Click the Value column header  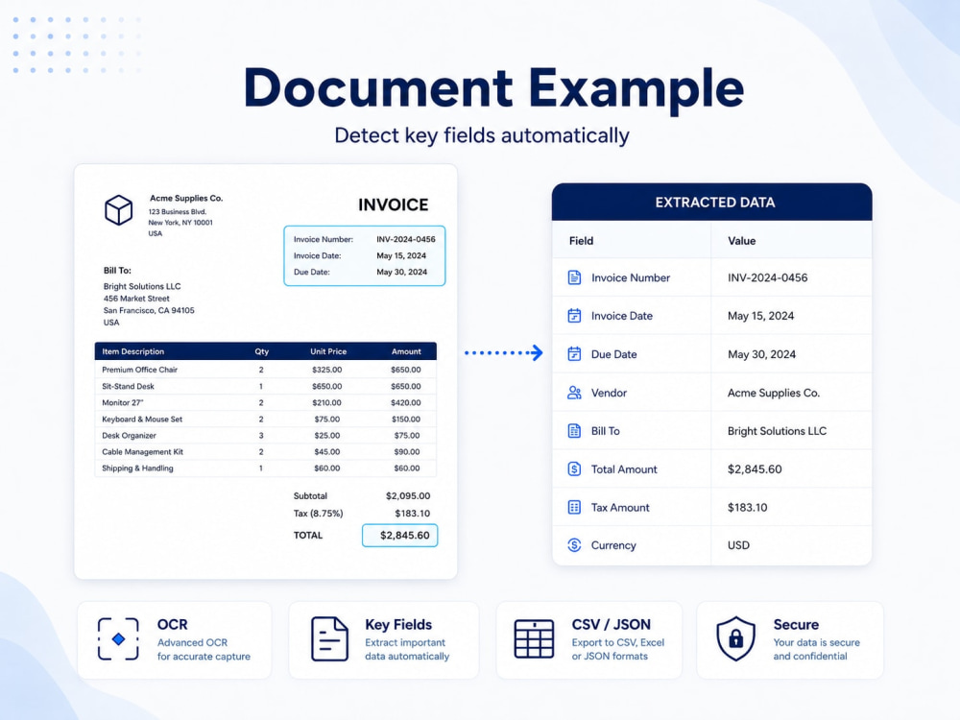(741, 241)
